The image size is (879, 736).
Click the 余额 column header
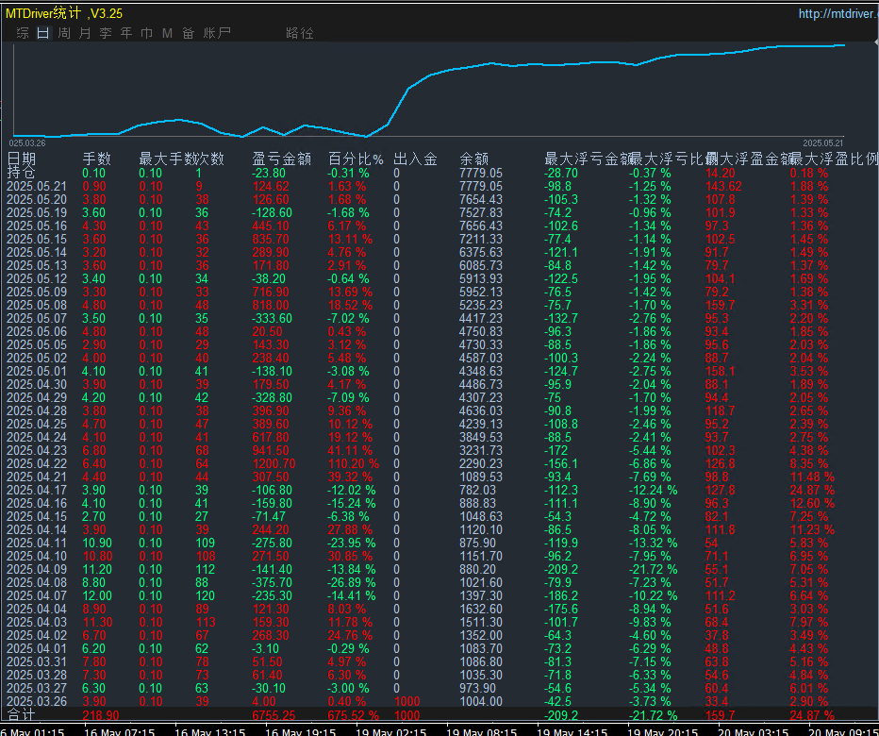coord(474,159)
